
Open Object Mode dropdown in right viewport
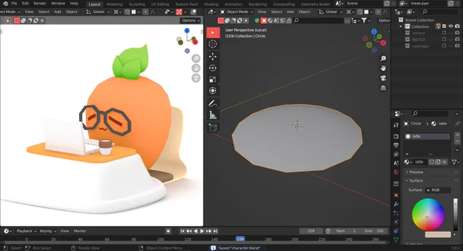(x=236, y=12)
